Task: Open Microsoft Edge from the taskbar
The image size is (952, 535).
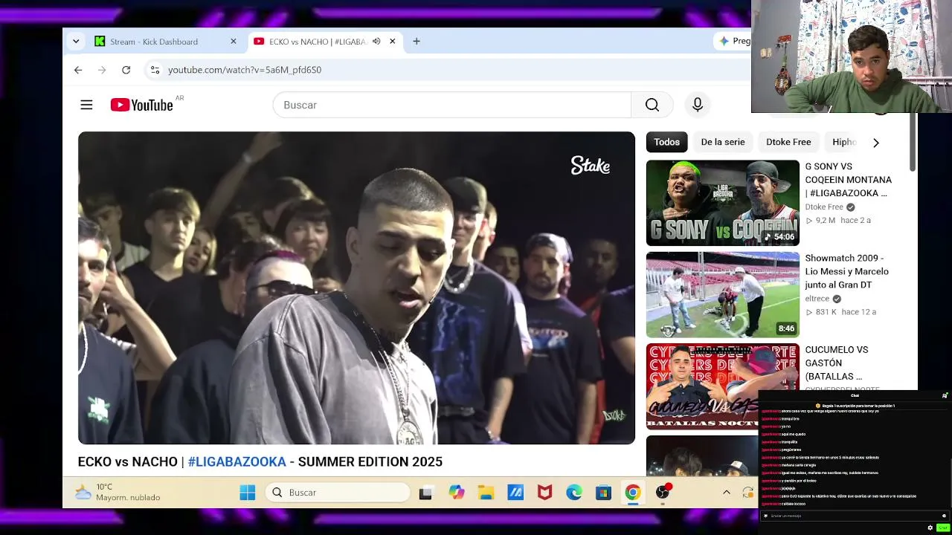Action: (x=574, y=493)
